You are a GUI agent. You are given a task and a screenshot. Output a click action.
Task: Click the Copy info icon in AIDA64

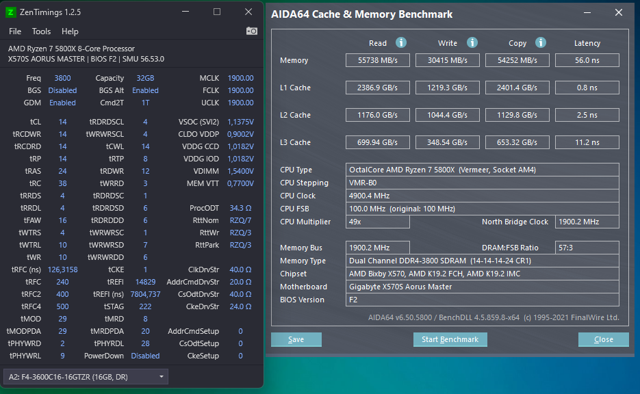click(541, 42)
